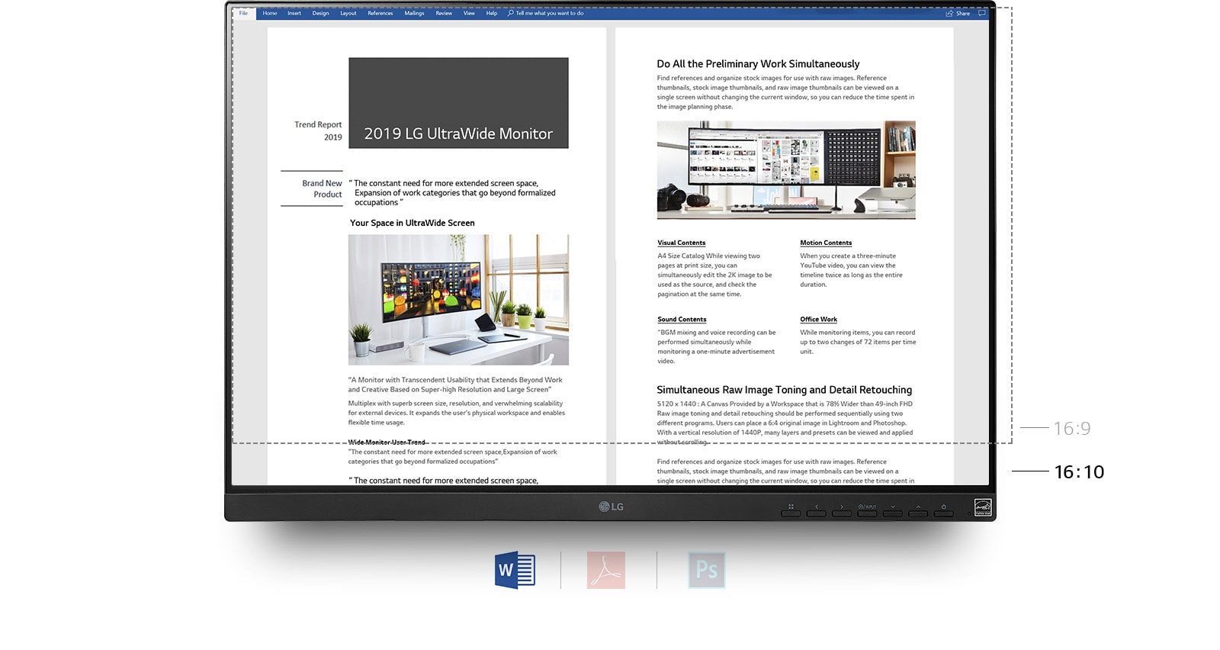Click the LG logo on the bezel
Image resolution: width=1220 pixels, height=650 pixels.
tap(611, 507)
